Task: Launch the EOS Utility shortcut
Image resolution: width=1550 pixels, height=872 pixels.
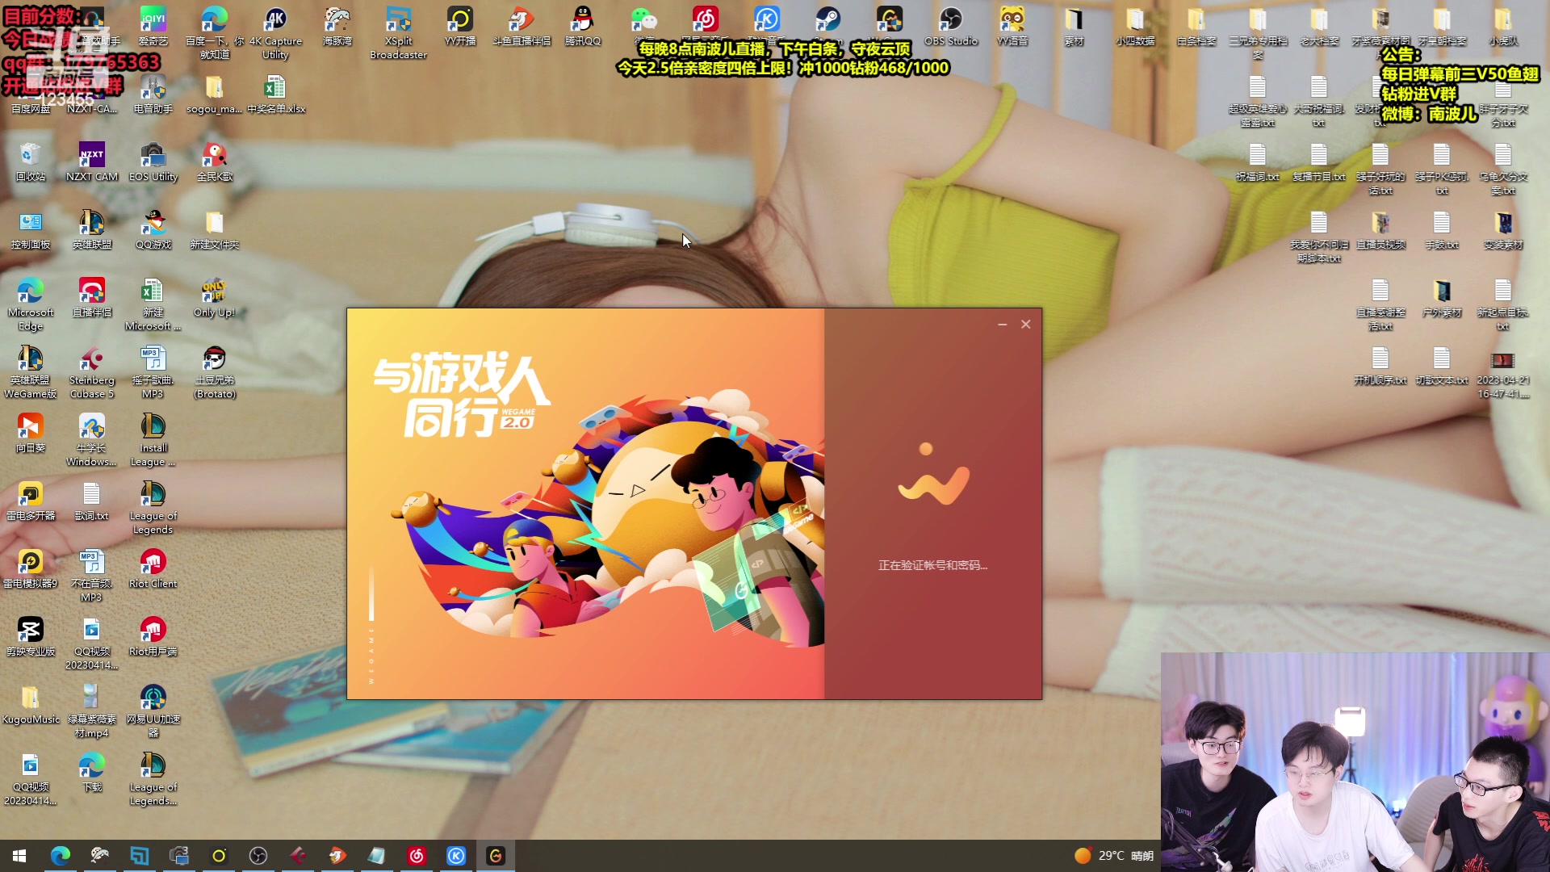Action: [x=153, y=161]
